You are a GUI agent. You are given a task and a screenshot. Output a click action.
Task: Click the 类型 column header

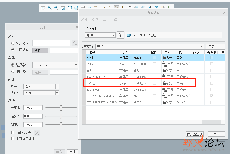(126, 52)
